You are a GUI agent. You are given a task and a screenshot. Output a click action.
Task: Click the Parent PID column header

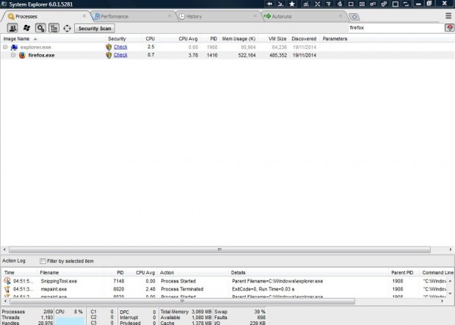click(402, 272)
